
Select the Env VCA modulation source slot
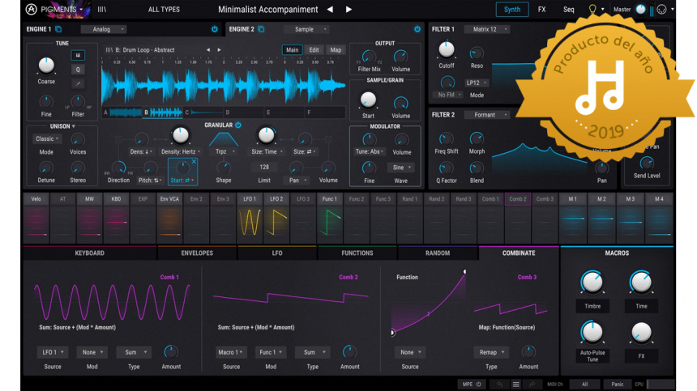pyautogui.click(x=169, y=219)
